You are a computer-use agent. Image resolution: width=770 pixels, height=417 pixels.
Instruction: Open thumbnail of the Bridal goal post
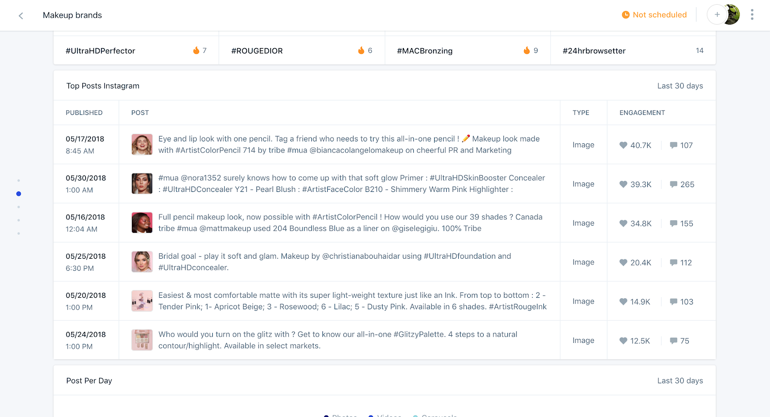tap(142, 262)
